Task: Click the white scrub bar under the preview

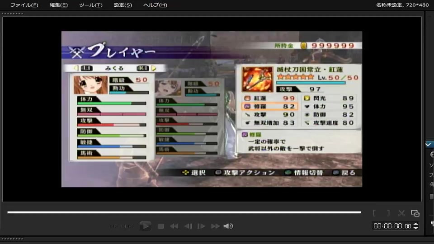Action: tap(184, 212)
